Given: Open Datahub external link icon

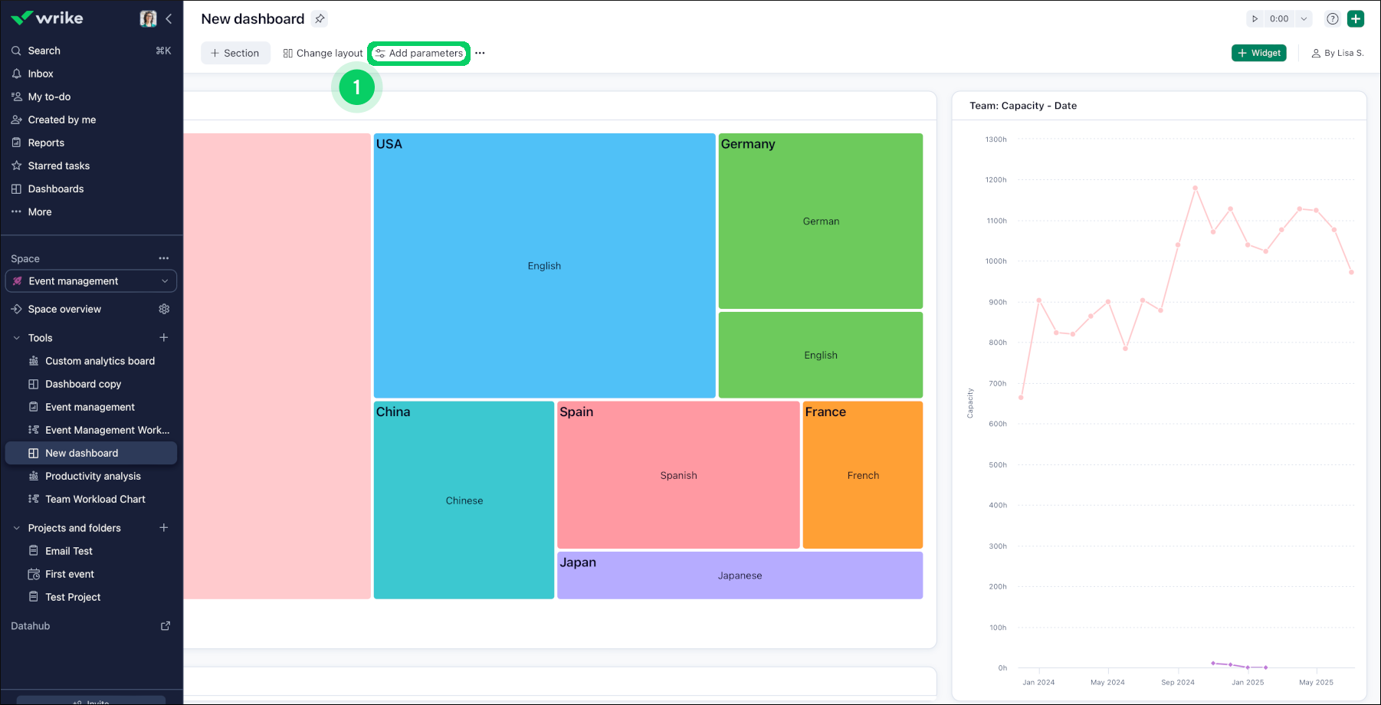Looking at the screenshot, I should [x=165, y=626].
